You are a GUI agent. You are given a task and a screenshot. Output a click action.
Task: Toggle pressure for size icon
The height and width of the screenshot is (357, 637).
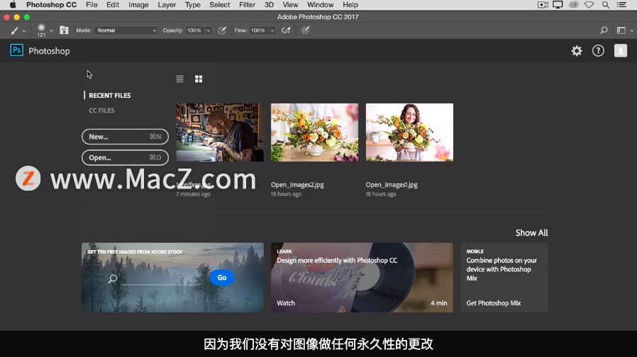(306, 30)
